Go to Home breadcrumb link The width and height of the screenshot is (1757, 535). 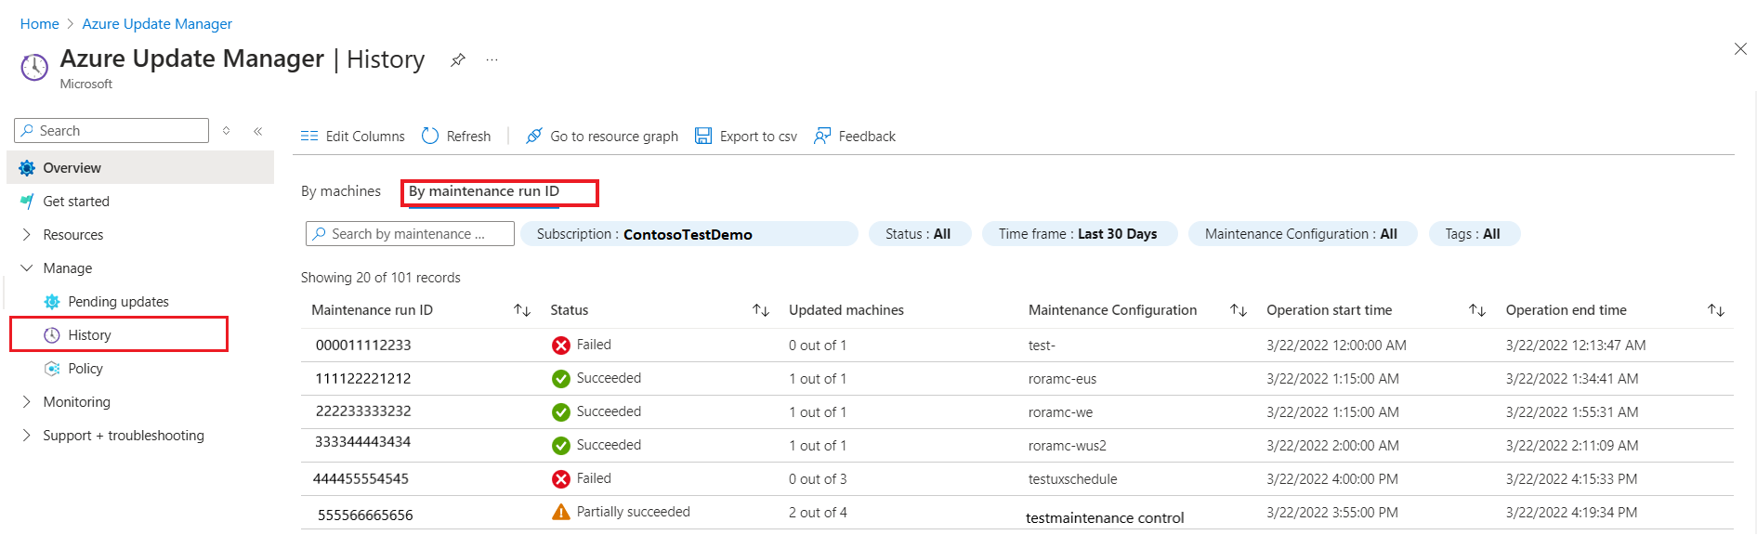[40, 24]
